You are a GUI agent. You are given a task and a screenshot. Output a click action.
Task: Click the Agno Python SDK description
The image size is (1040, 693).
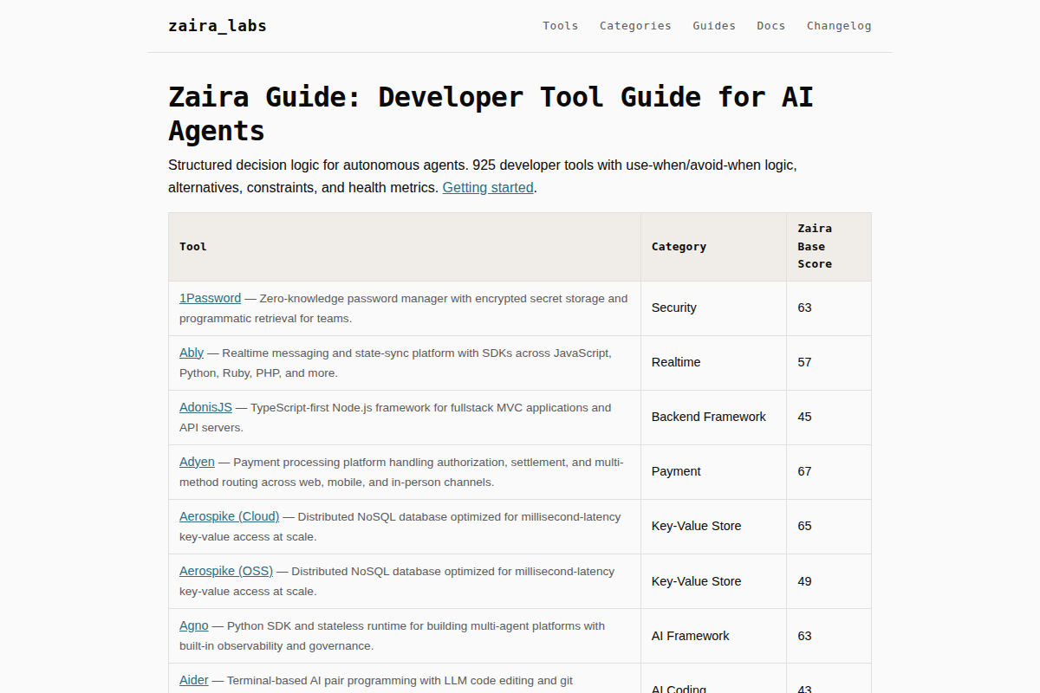[x=393, y=636]
